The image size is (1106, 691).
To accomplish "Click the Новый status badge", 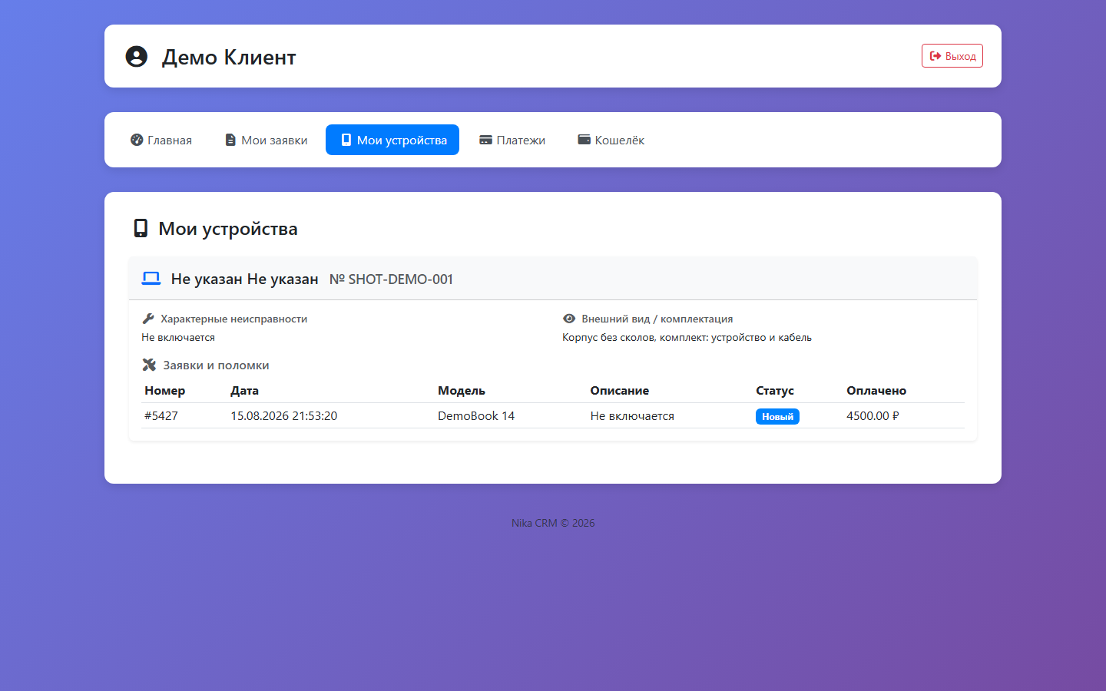I will point(777,416).
